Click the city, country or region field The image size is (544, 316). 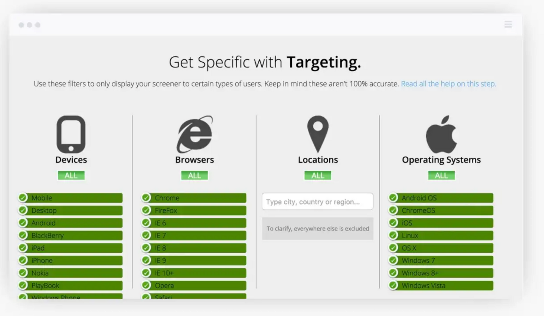click(x=317, y=202)
